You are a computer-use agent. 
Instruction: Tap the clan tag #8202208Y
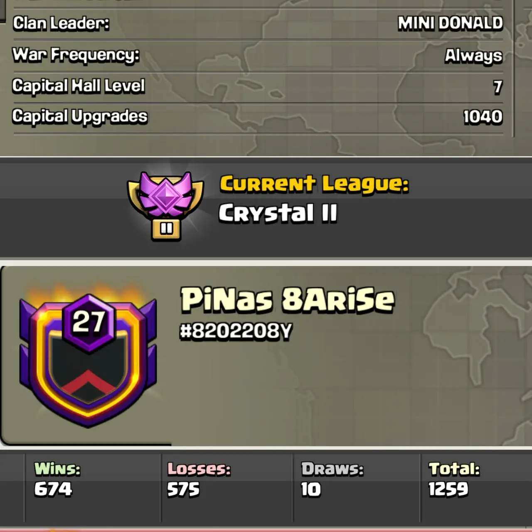pyautogui.click(x=236, y=331)
